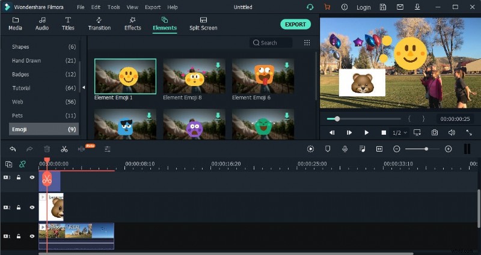Select the Shapes category
The width and height of the screenshot is (481, 255).
pos(44,47)
